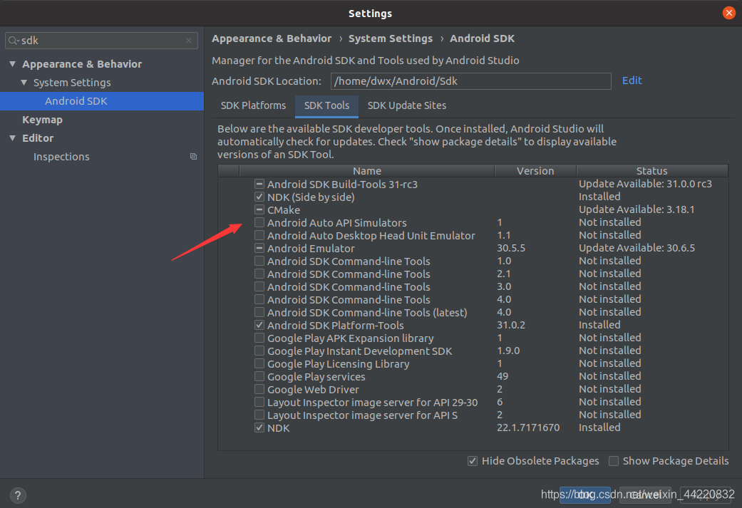This screenshot has height=508, width=742.
Task: Toggle Android SDK Build-Tools 31-rc3 checkbox
Action: pos(259,184)
